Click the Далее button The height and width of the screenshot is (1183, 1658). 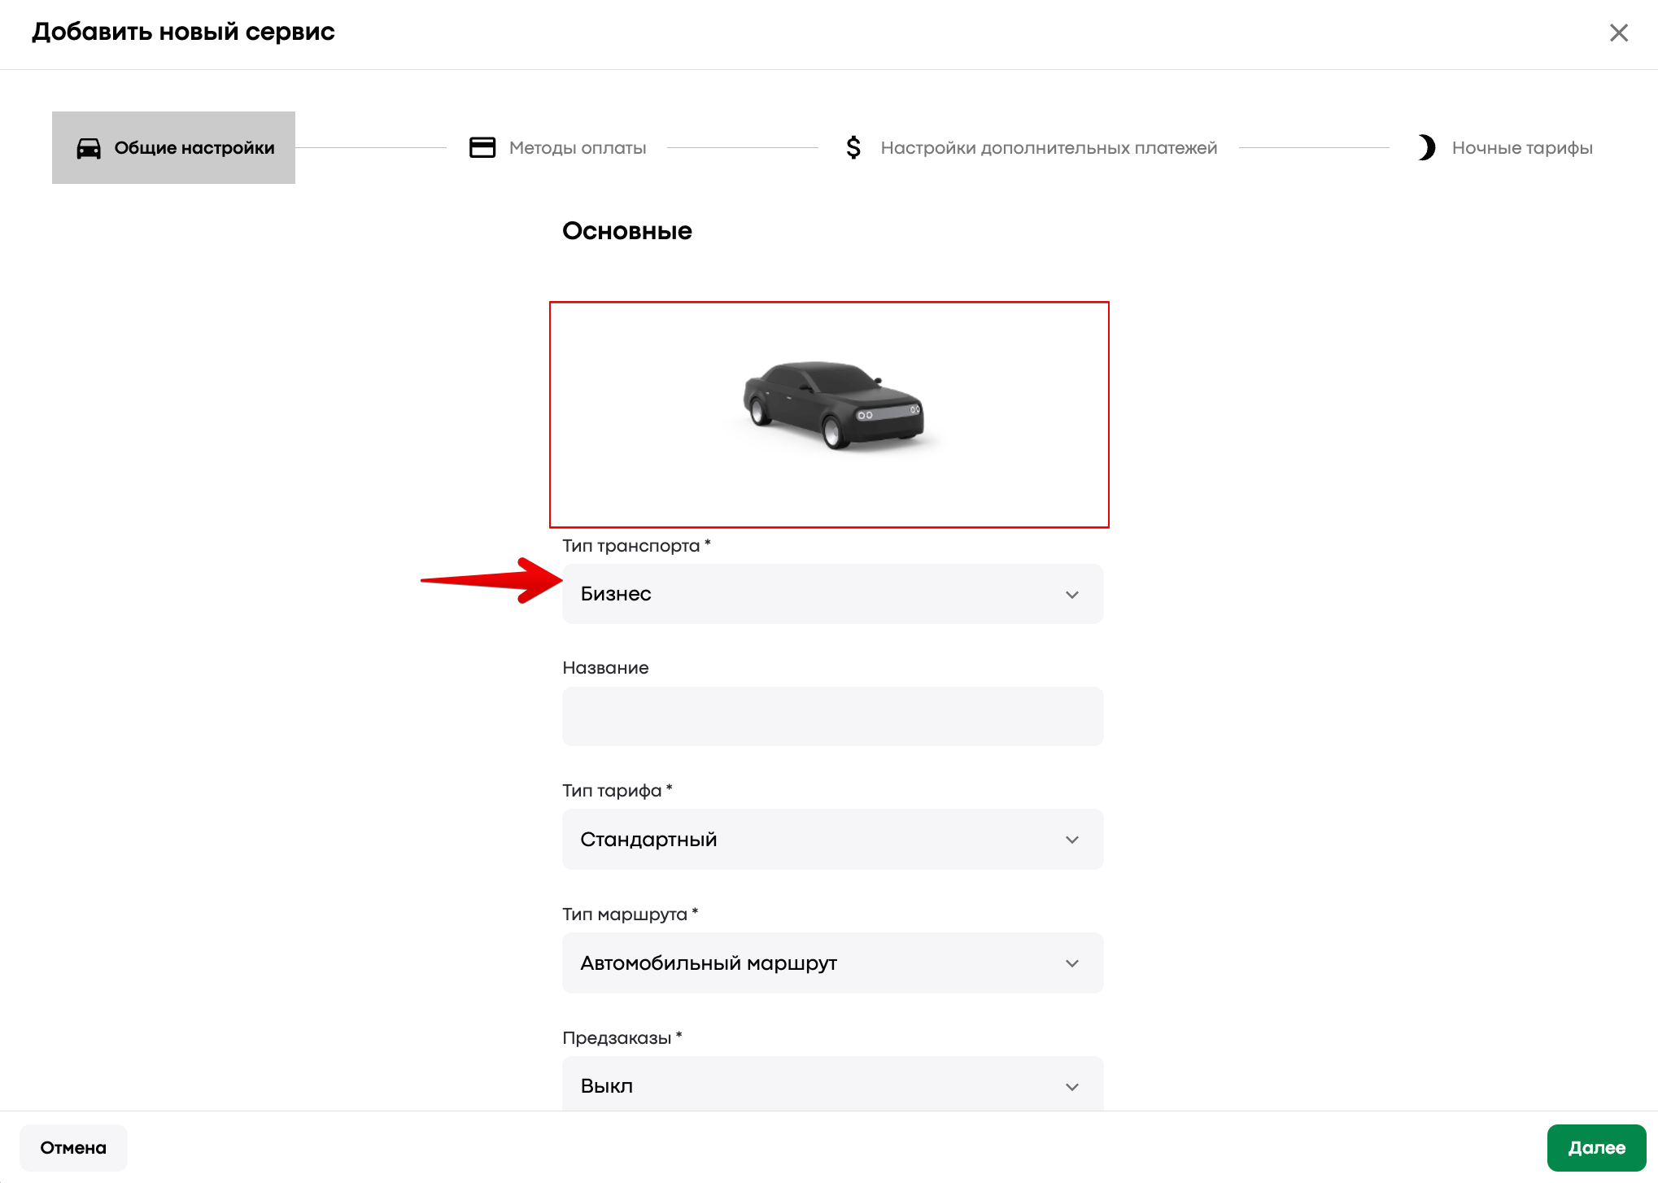click(1596, 1147)
